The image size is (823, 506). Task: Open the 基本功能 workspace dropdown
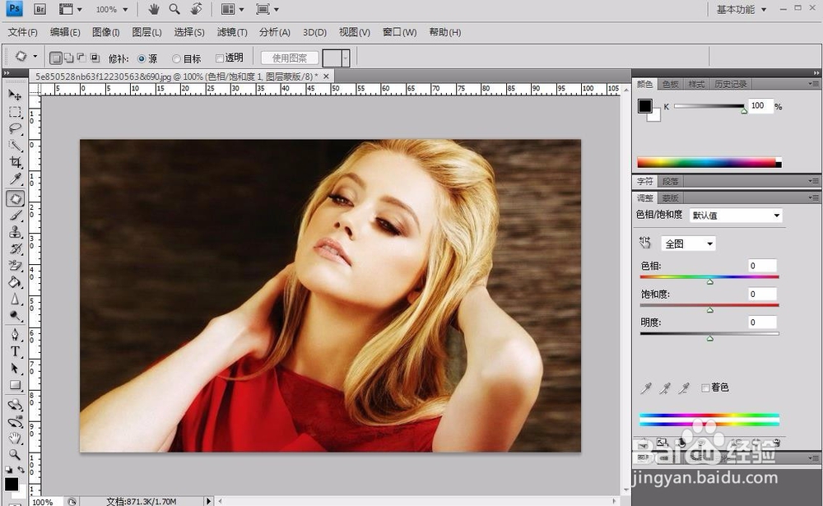742,9
